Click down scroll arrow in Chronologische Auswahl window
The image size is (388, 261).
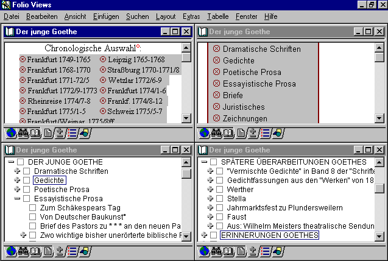186,118
